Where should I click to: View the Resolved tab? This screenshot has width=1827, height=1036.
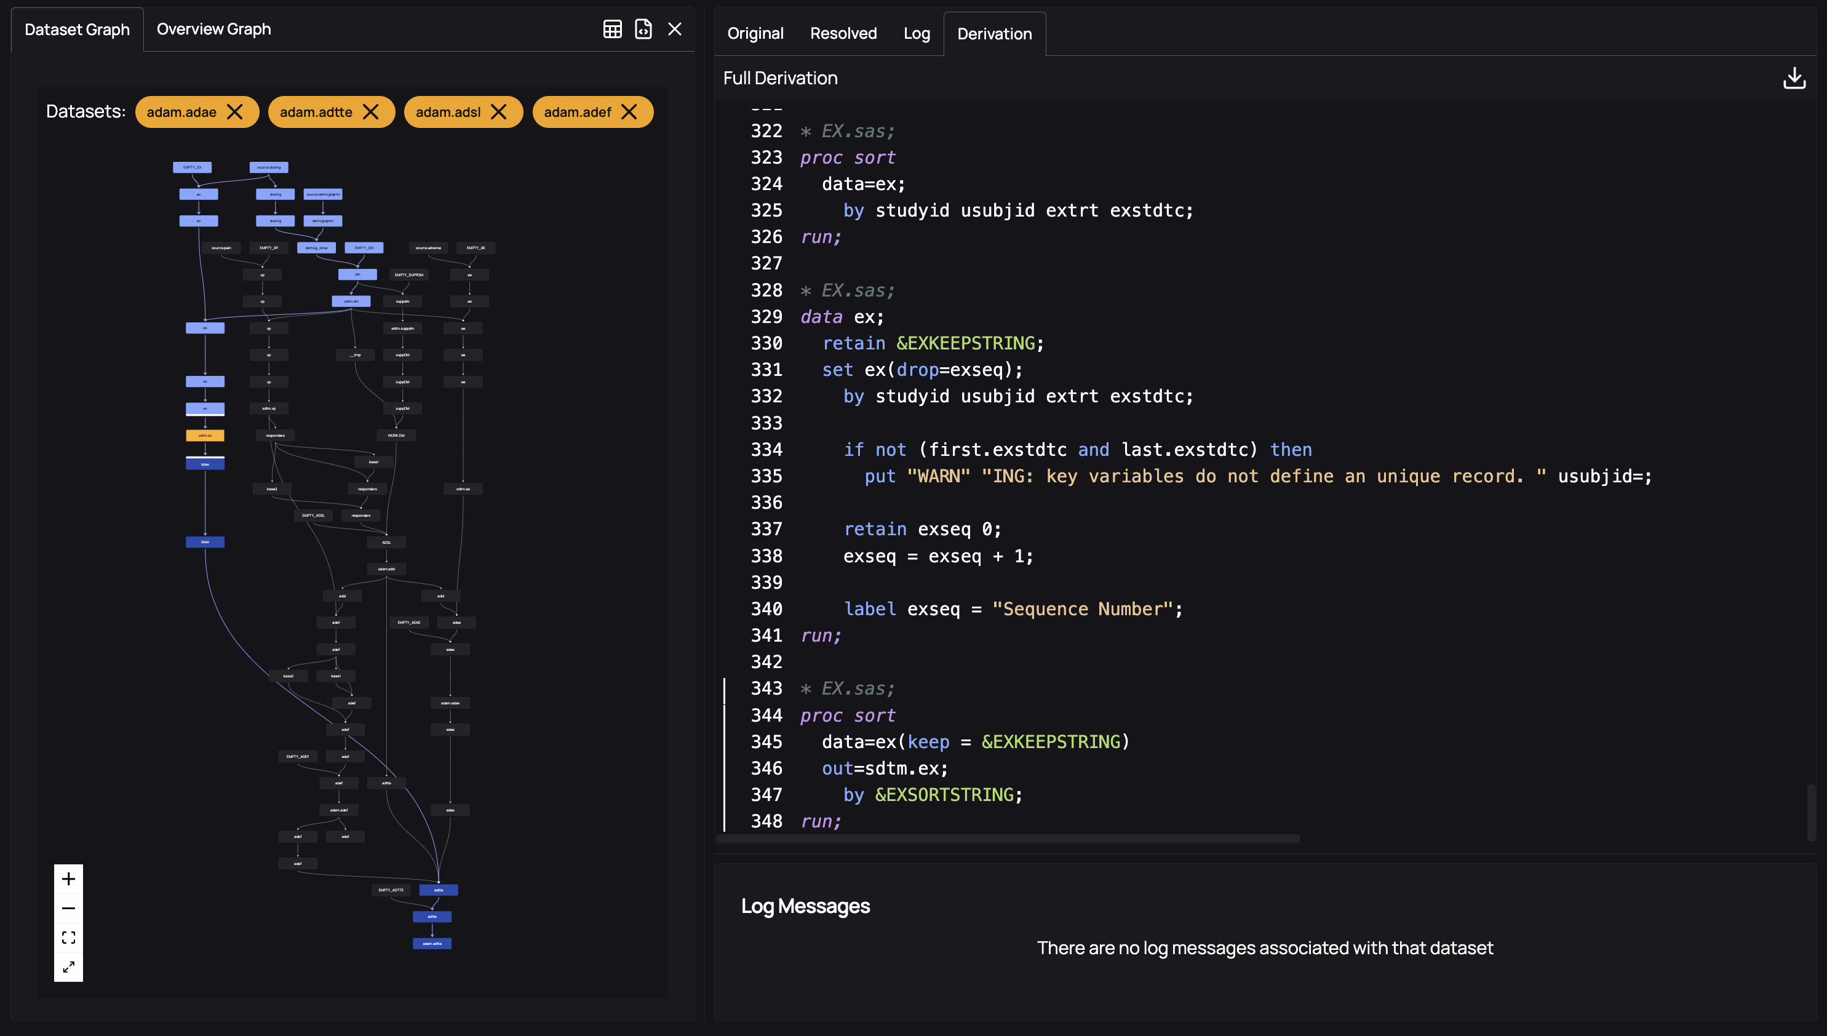843,33
